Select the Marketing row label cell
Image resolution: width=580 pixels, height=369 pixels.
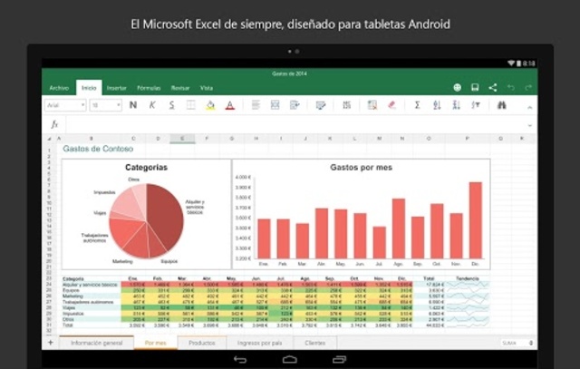[72, 296]
